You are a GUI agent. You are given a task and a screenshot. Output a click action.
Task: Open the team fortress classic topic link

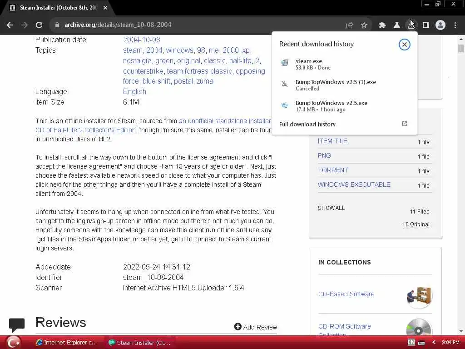click(199, 71)
